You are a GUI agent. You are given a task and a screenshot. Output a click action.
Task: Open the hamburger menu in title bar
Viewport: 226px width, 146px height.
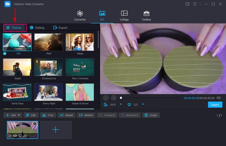[195, 4]
